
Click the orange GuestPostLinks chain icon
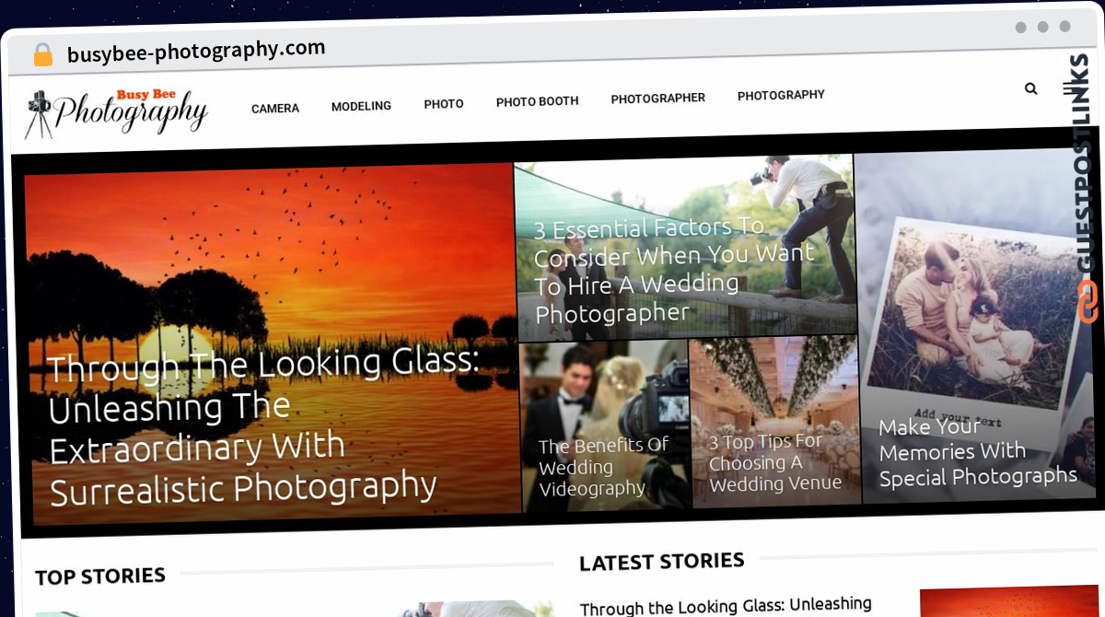pos(1088,301)
